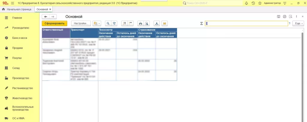Click the Ответственный column header
The width and height of the screenshot is (307, 122).
click(x=56, y=33)
